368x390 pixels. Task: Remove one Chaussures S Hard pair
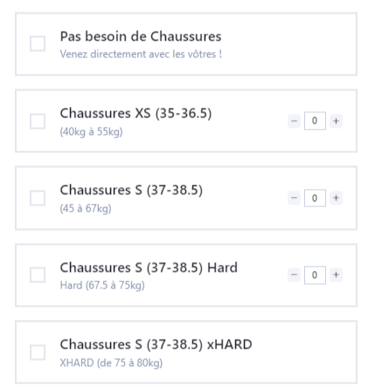pos(294,275)
